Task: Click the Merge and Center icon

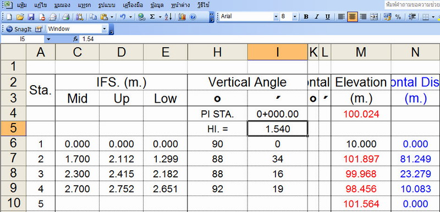Action: (x=374, y=17)
